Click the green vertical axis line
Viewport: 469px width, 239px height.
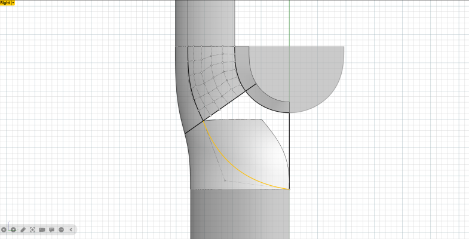pos(289,24)
